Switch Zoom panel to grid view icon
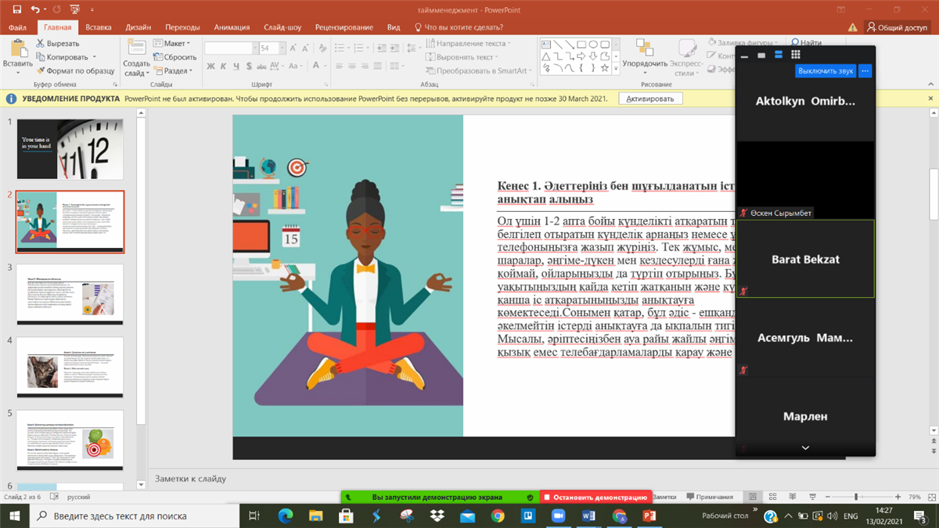This screenshot has width=939, height=528. click(796, 55)
